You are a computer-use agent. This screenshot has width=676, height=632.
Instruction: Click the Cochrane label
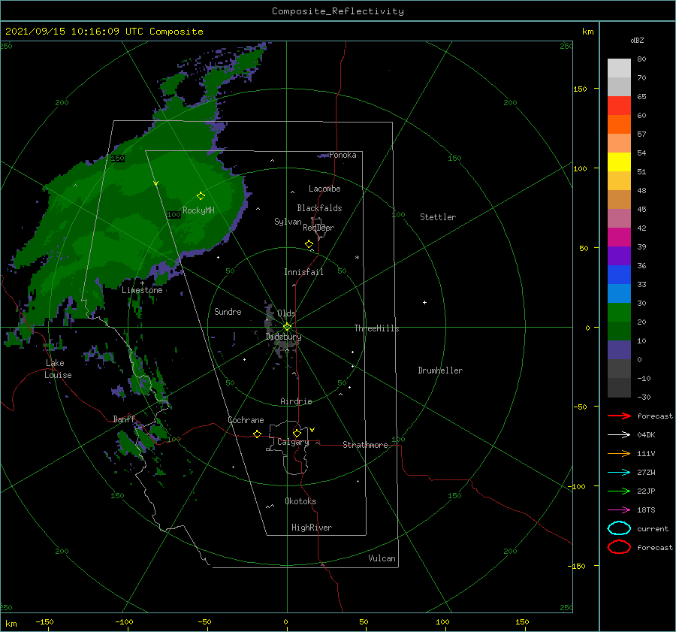(x=246, y=420)
